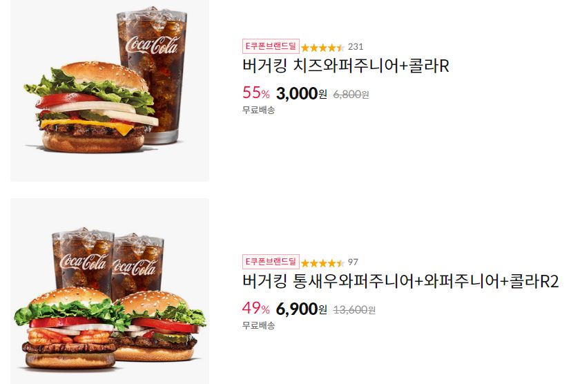571x384 pixels.
Task: Click the 3,000원 sale price
Action: tap(302, 94)
